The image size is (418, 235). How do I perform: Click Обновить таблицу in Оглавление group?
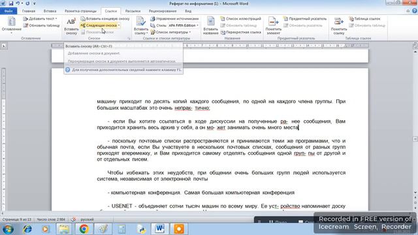coord(42,25)
